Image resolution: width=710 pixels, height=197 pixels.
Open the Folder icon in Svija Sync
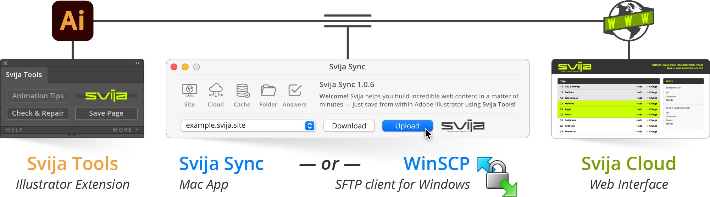(x=268, y=91)
